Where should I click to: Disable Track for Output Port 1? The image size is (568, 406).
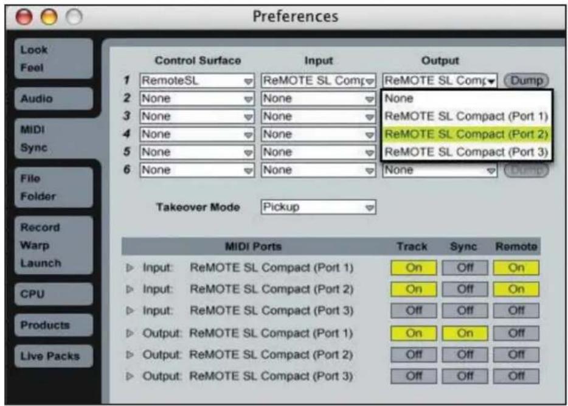pos(414,333)
